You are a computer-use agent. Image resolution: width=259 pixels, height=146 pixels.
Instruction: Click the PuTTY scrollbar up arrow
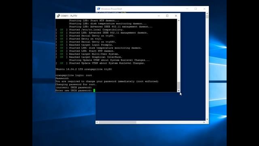pyautogui.click(x=178, y=21)
